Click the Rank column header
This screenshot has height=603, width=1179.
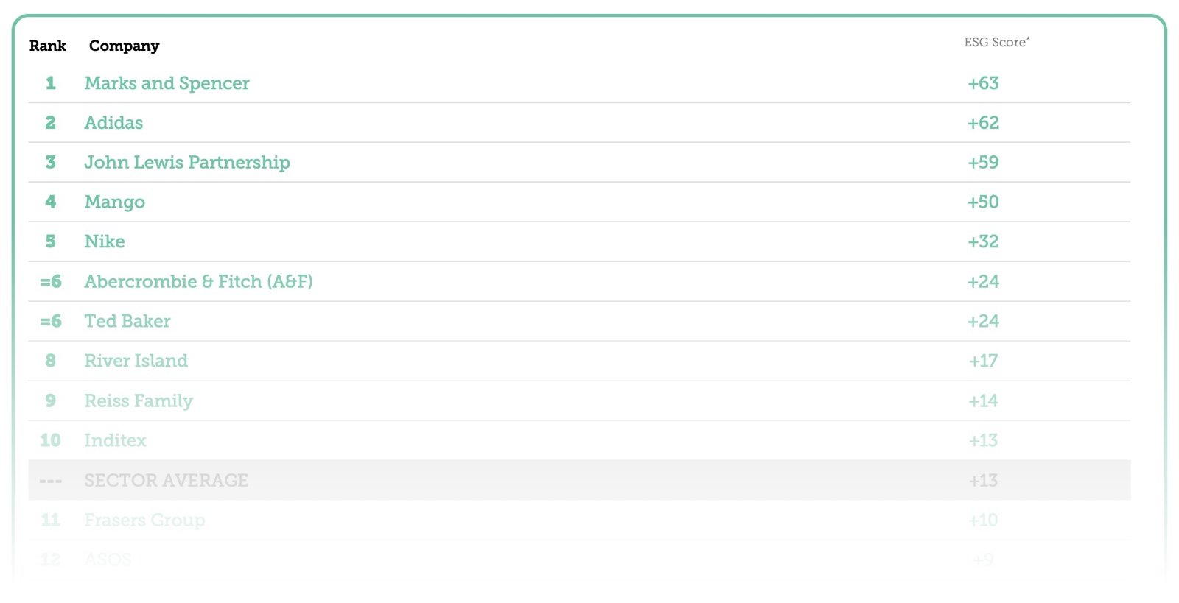pos(47,46)
